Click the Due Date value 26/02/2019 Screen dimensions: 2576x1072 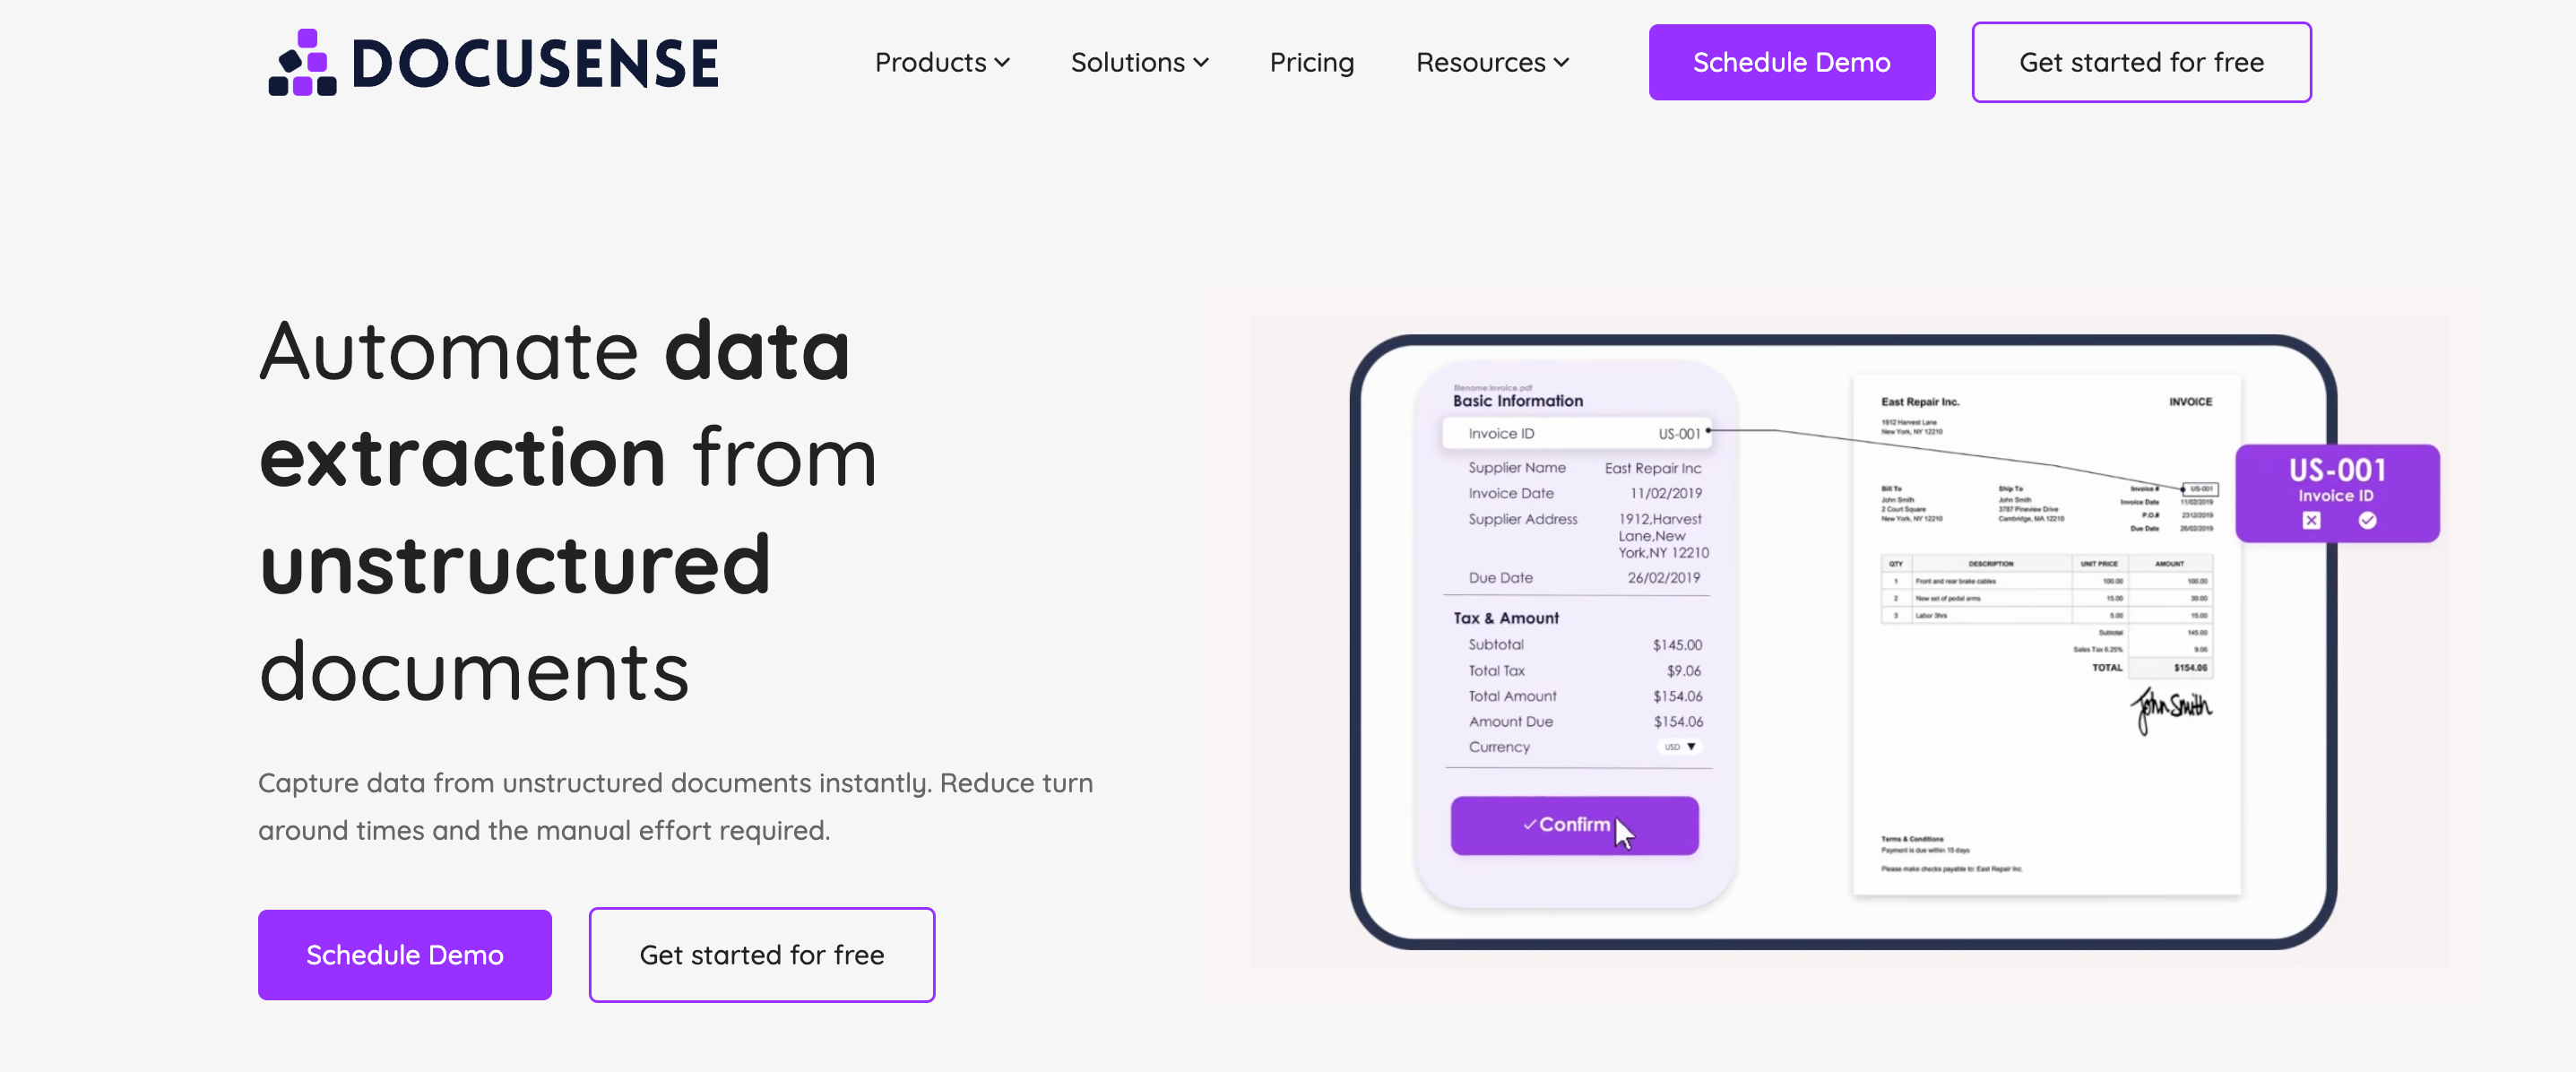click(1663, 578)
